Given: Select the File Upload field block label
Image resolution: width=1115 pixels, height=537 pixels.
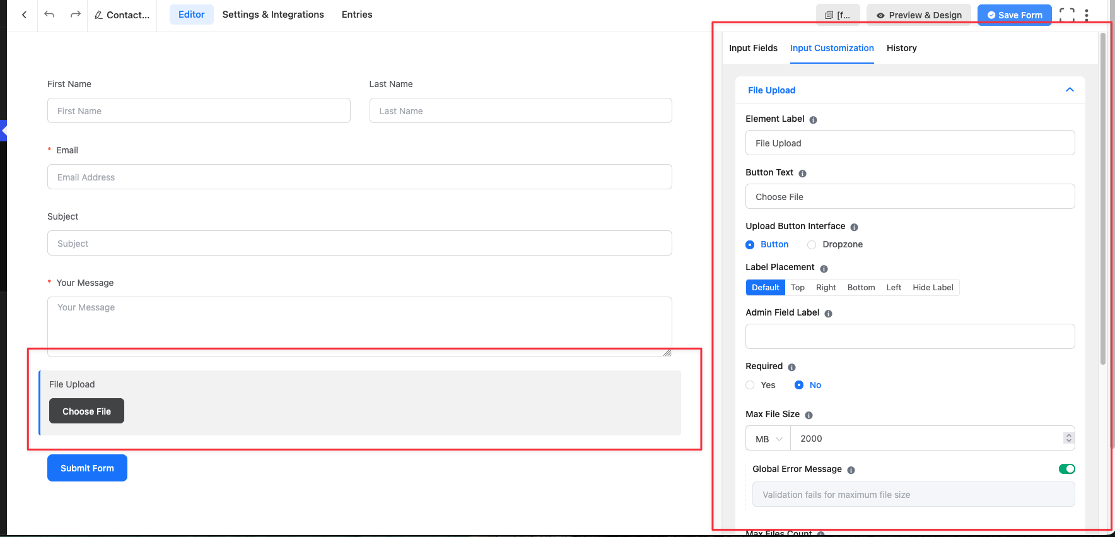Looking at the screenshot, I should pyautogui.click(x=72, y=384).
